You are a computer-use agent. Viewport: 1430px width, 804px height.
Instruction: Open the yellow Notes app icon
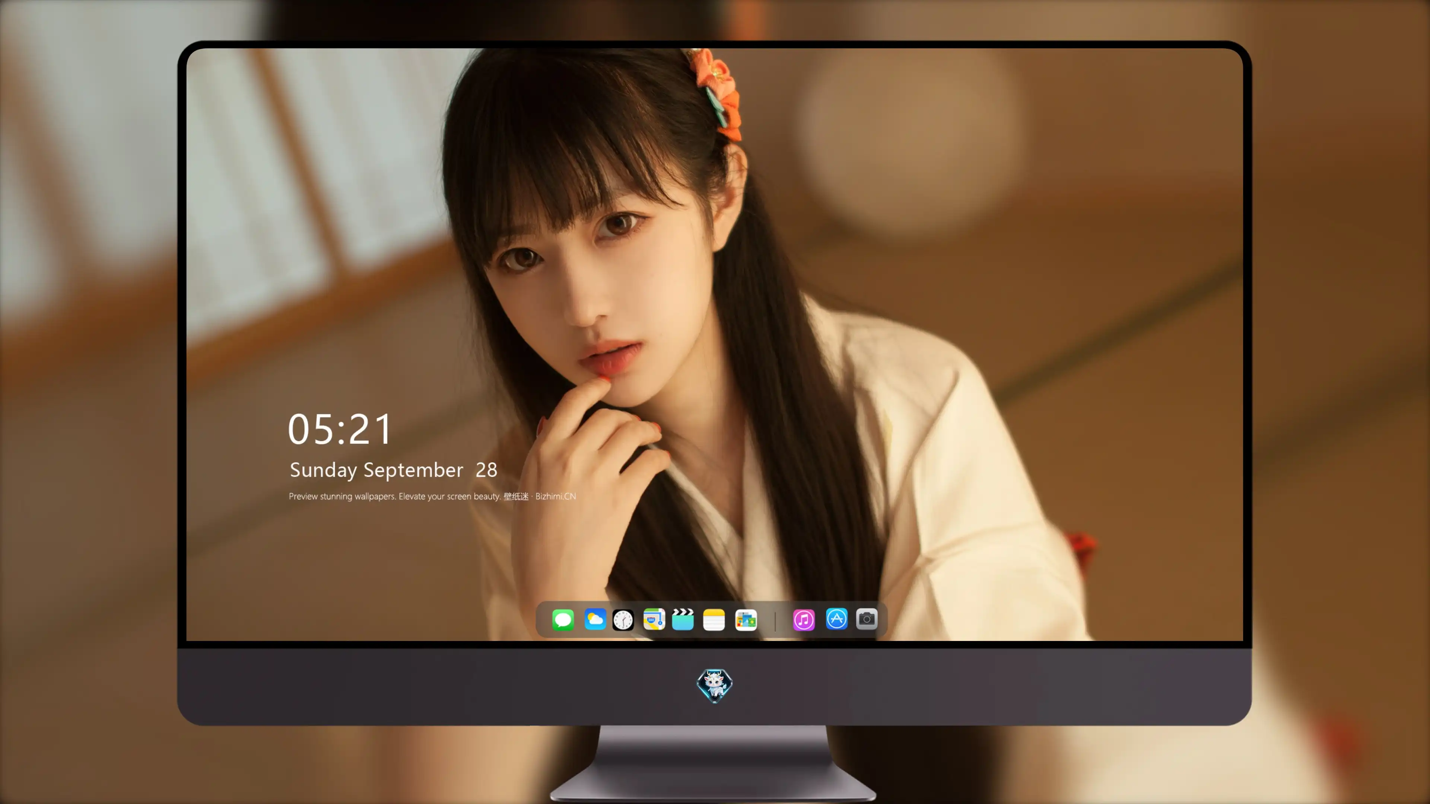(714, 619)
